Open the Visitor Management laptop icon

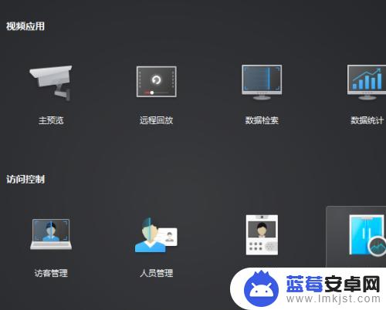[51, 234]
